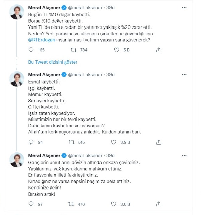The height and width of the screenshot is (215, 201).
Task: Like the tweet showing 5 B likes
Action: tap(117, 50)
